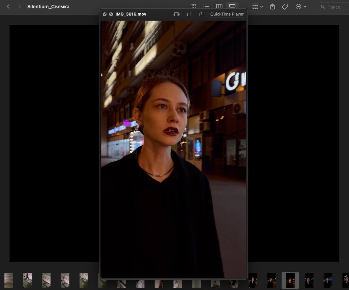Image resolution: width=349 pixels, height=290 pixels.
Task: Switch Finder to list view
Action: click(x=206, y=6)
